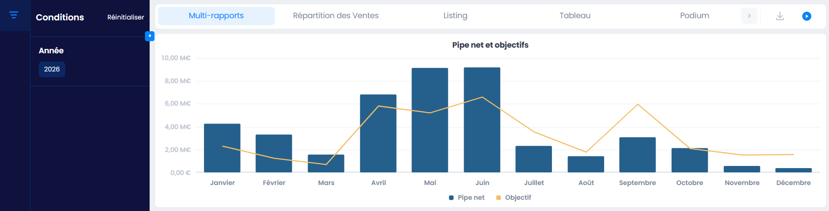Select the Podium tab

click(695, 16)
